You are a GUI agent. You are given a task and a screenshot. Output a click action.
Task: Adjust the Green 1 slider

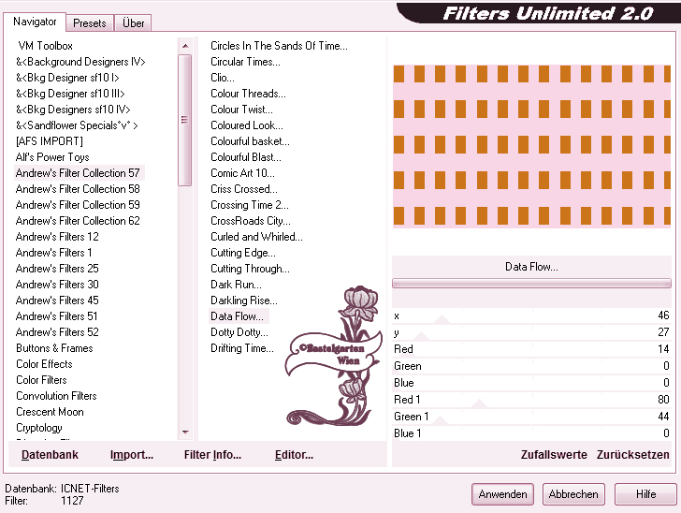point(531,417)
